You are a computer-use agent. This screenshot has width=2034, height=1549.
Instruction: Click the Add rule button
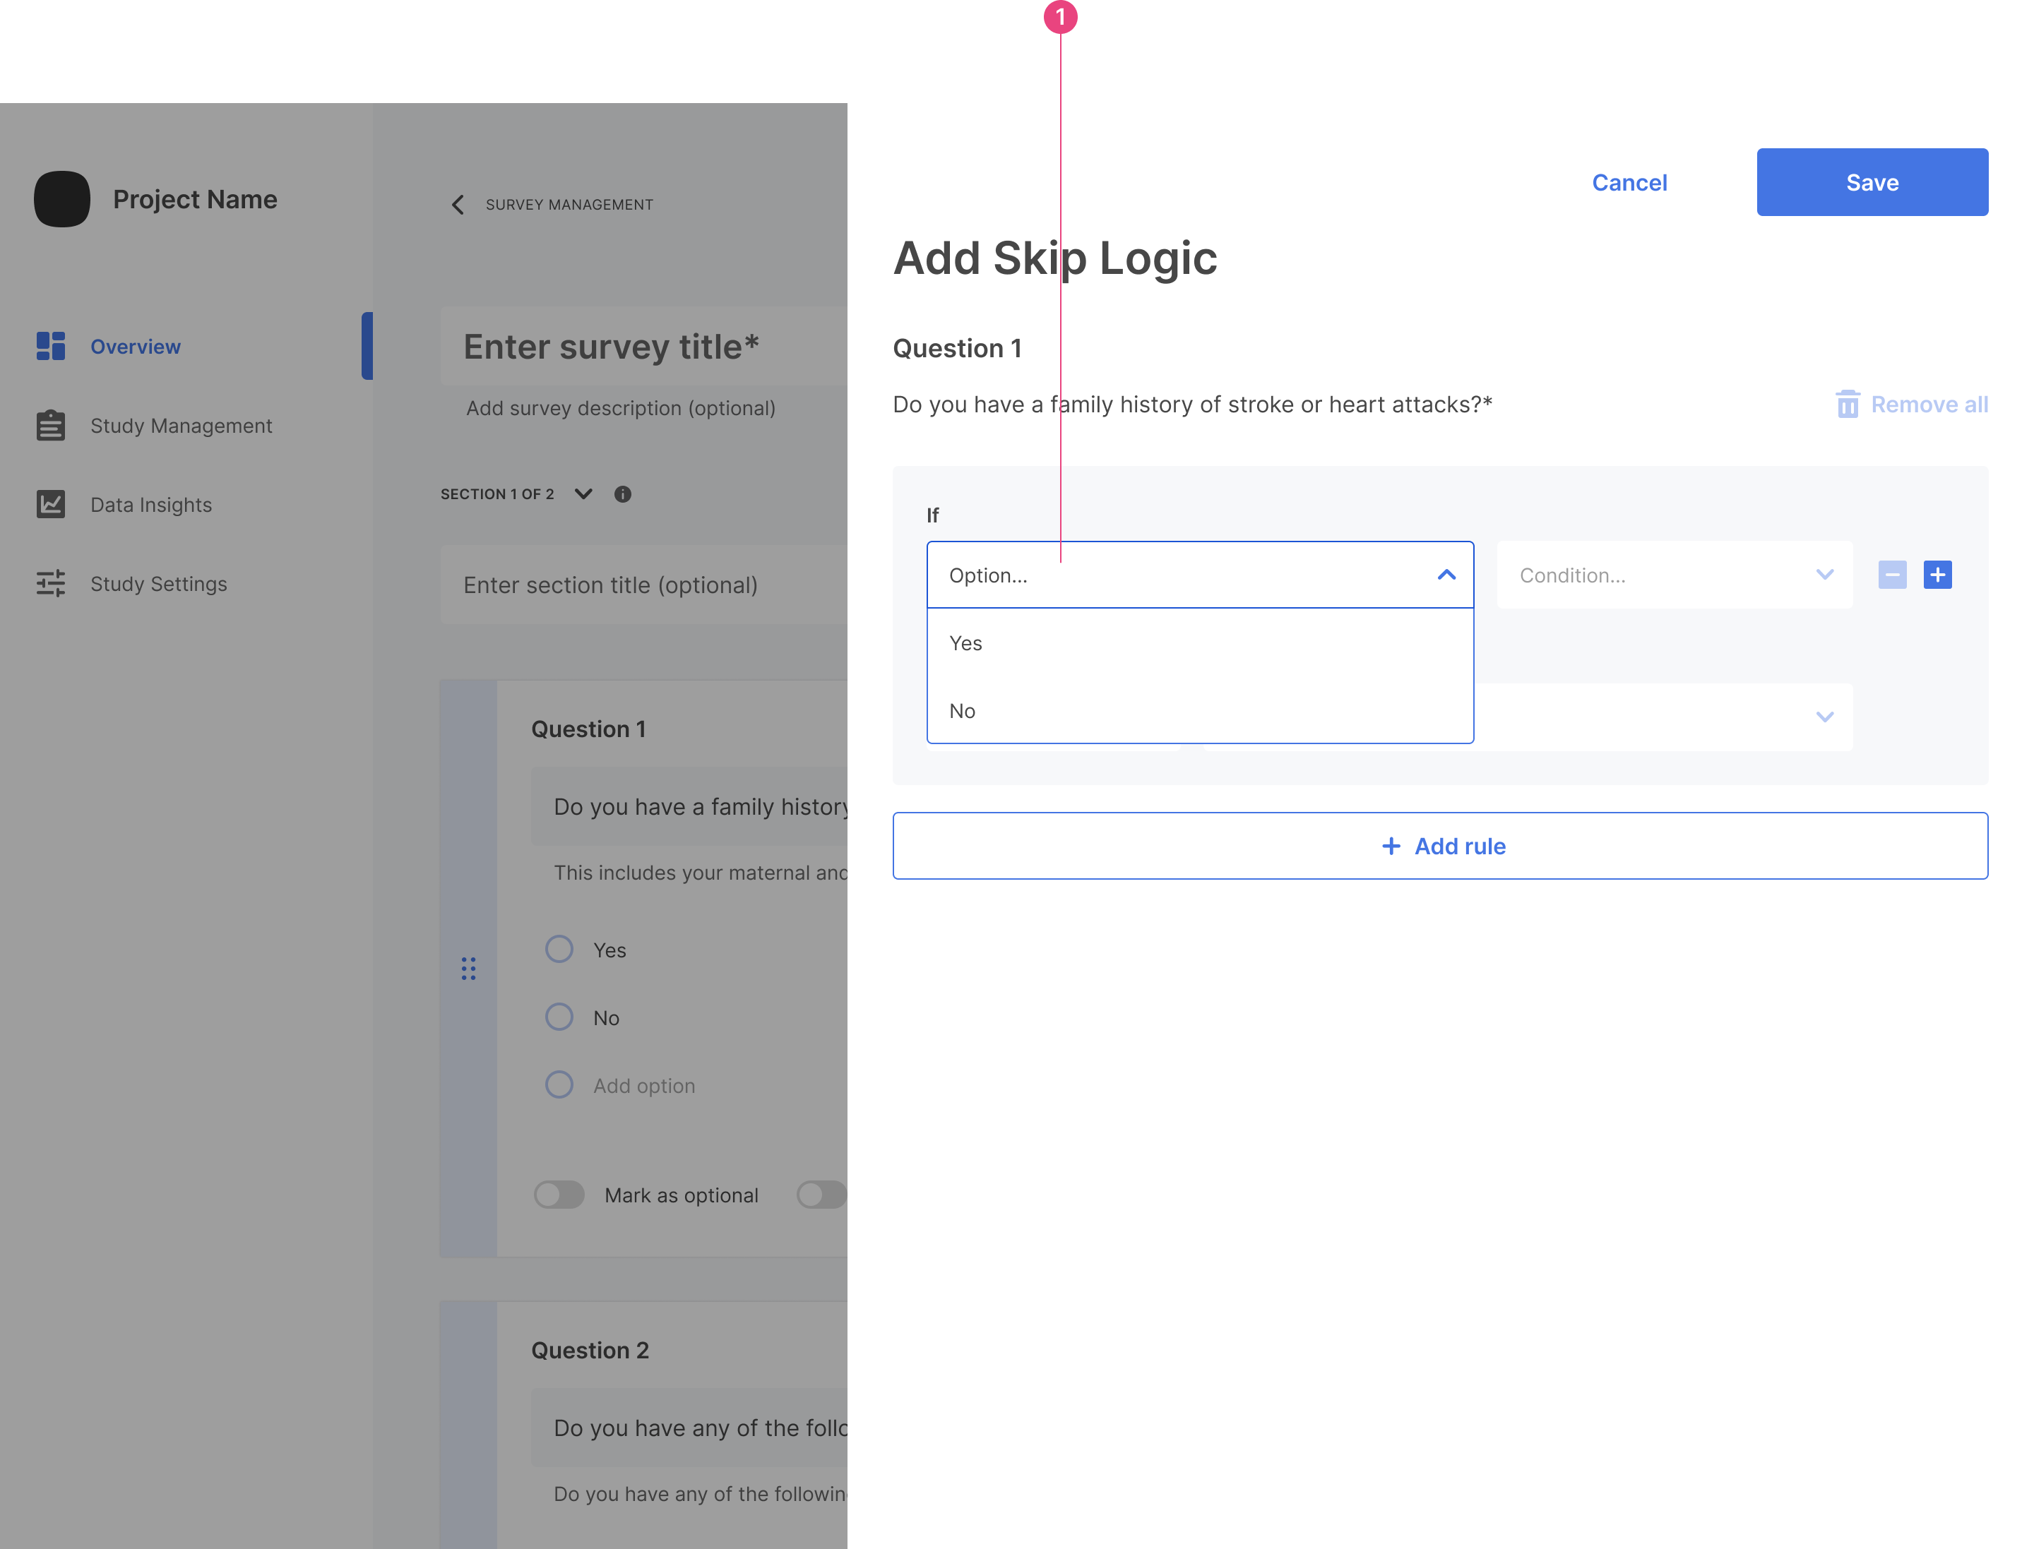pos(1440,846)
